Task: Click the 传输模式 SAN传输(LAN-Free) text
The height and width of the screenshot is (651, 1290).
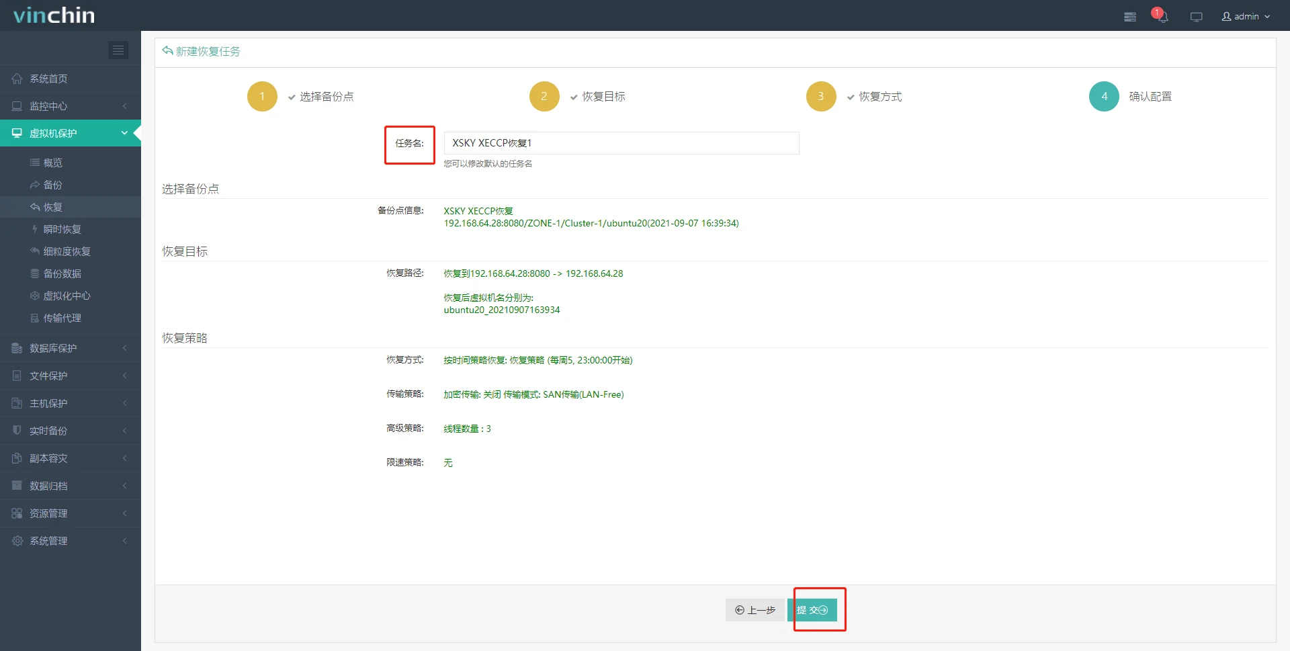Action: tap(564, 394)
